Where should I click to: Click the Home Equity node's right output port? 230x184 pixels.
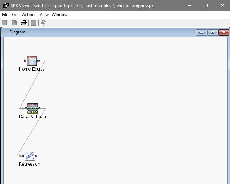click(39, 61)
